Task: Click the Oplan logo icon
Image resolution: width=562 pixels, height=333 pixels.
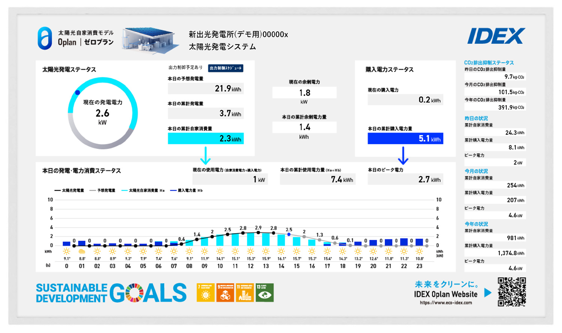Action: [x=45, y=38]
